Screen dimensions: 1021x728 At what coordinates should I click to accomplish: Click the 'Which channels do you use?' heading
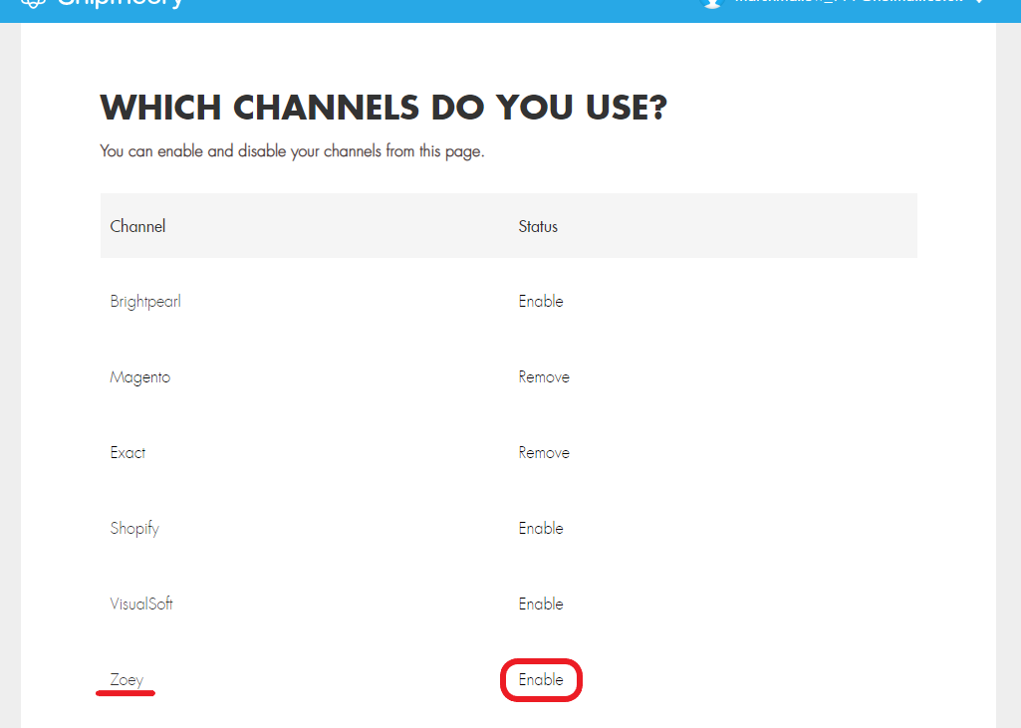coord(383,108)
